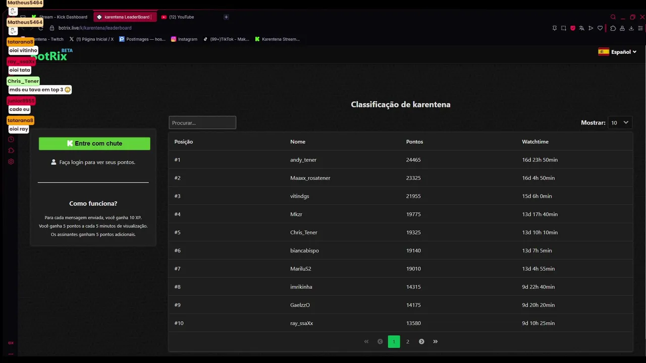646x363 pixels.
Task: Go to next page arrow in pagination
Action: pos(421,341)
